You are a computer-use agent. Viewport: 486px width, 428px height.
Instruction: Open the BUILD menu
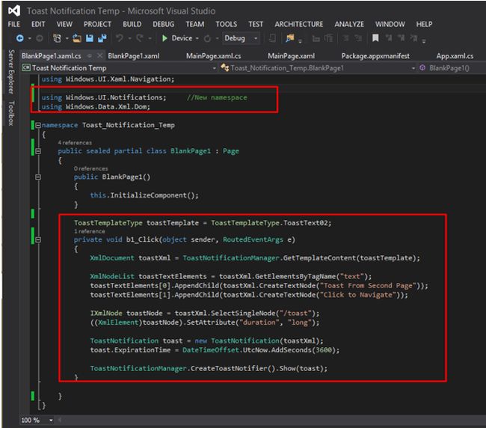pyautogui.click(x=132, y=24)
